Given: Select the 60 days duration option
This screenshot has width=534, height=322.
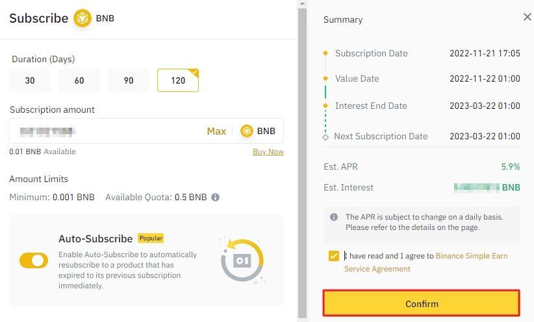Looking at the screenshot, I should coord(79,80).
